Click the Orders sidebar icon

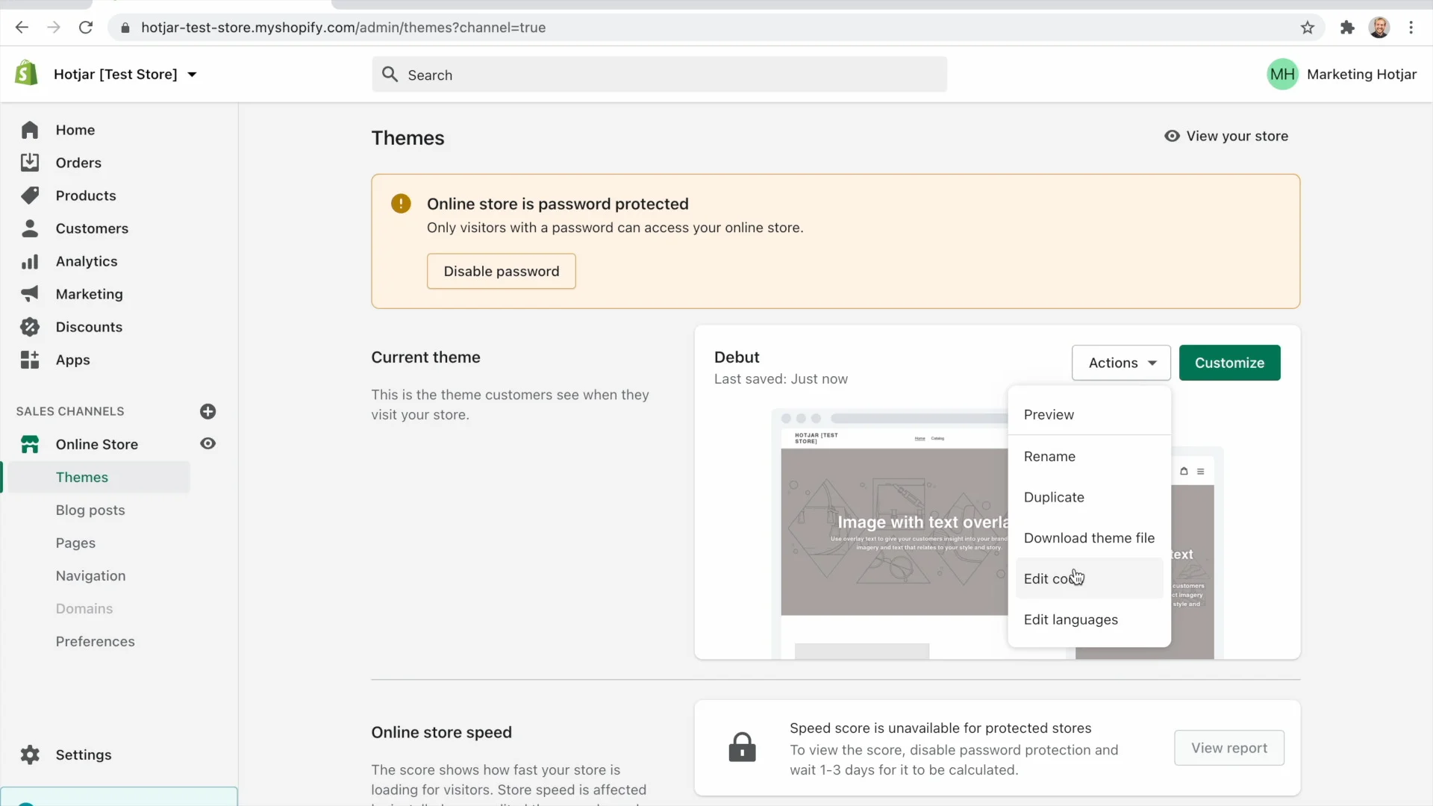(30, 163)
